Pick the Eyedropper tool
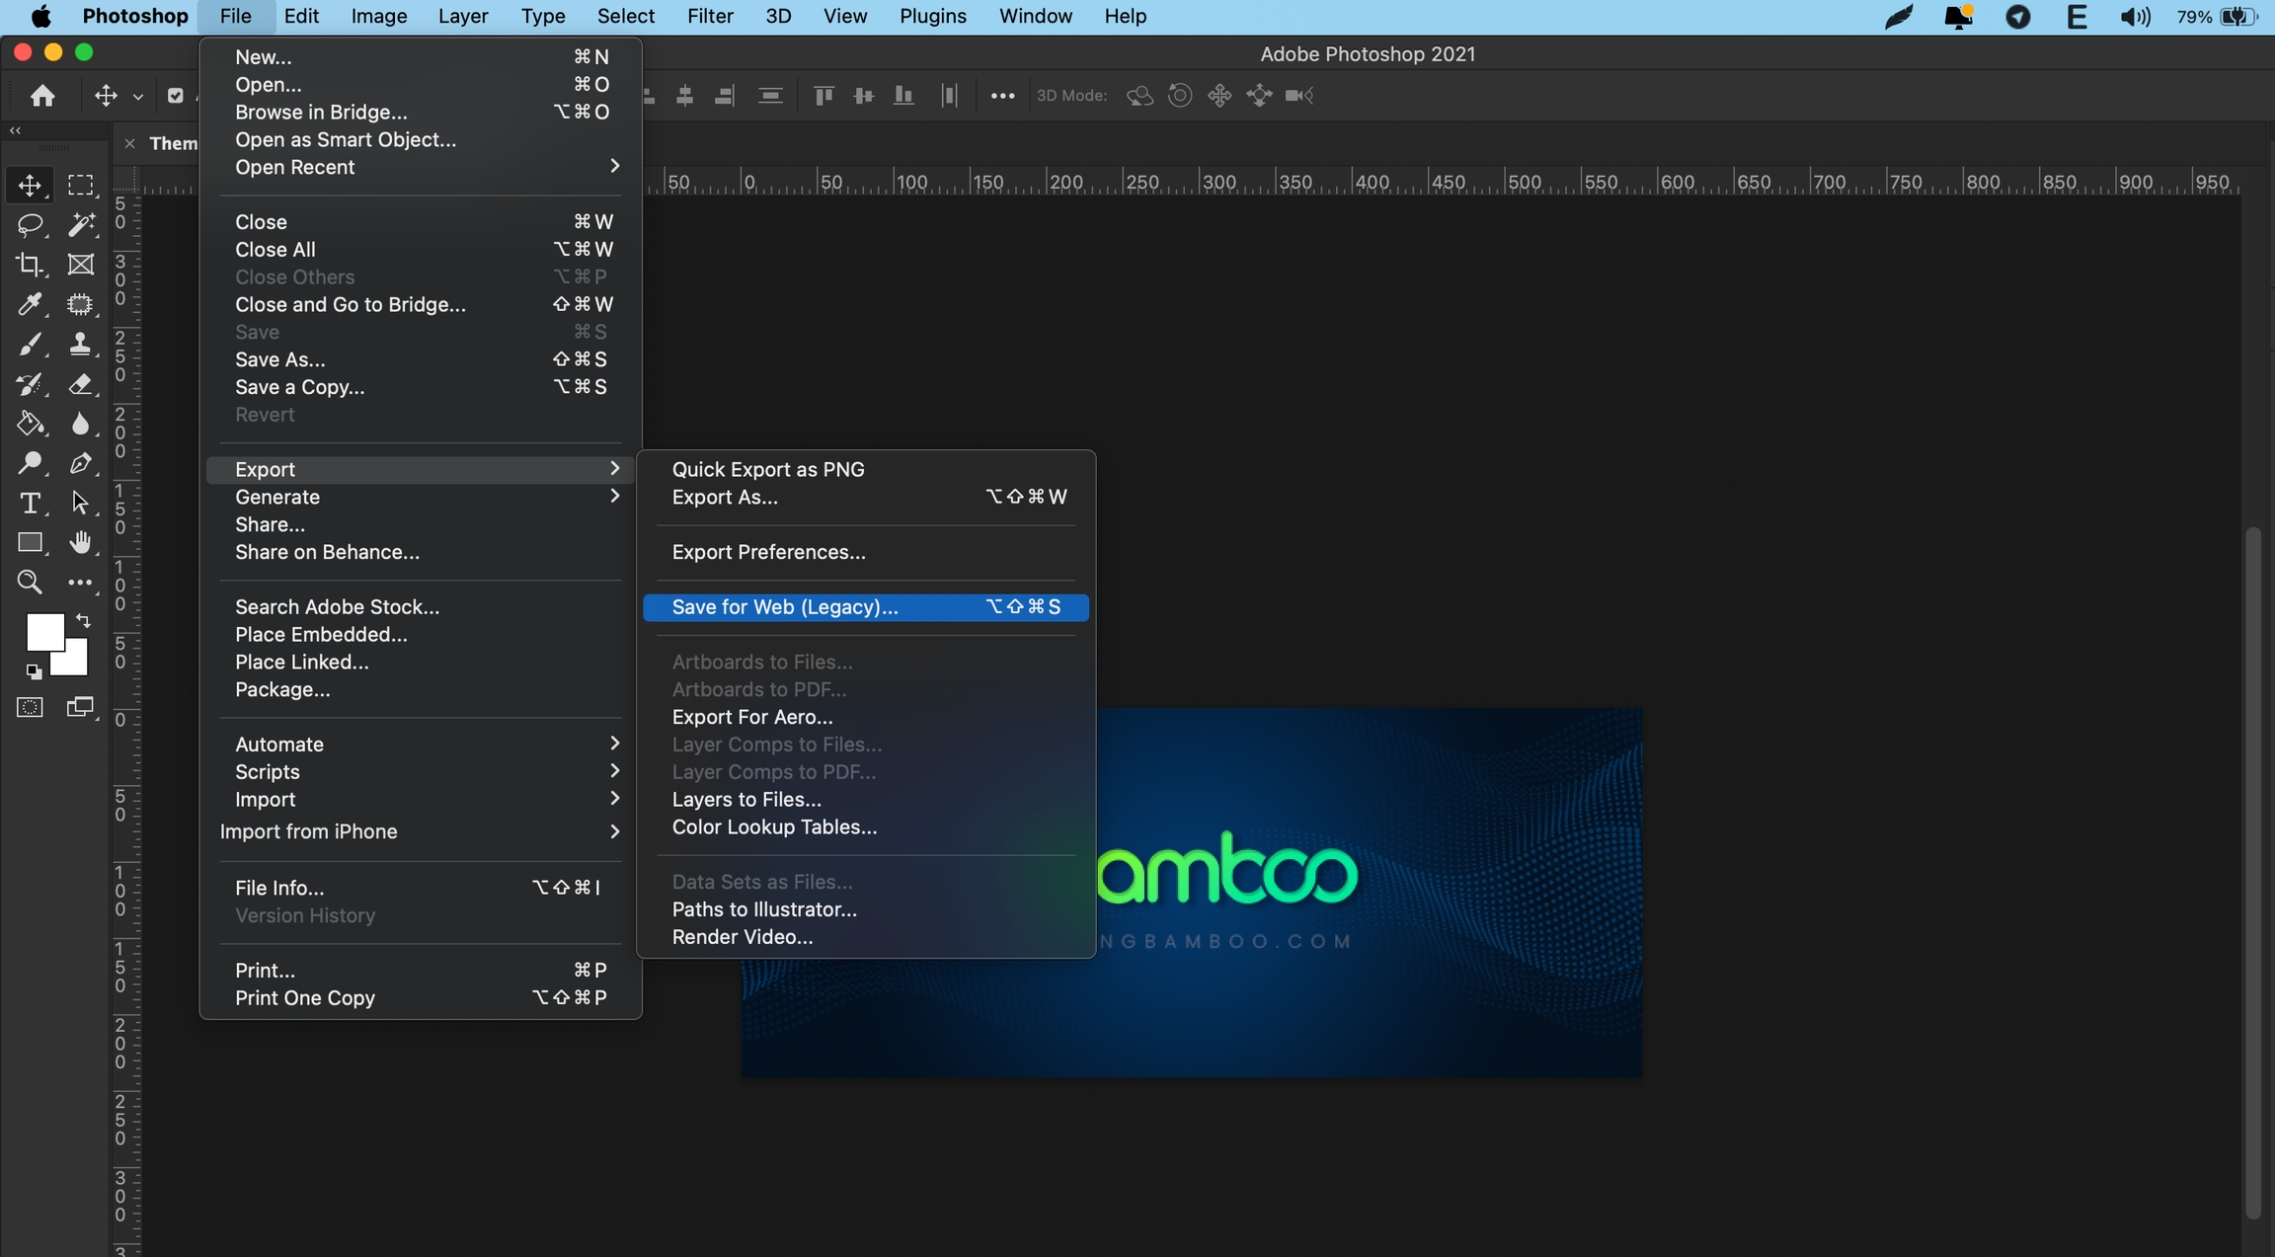2275x1257 pixels. click(x=30, y=304)
